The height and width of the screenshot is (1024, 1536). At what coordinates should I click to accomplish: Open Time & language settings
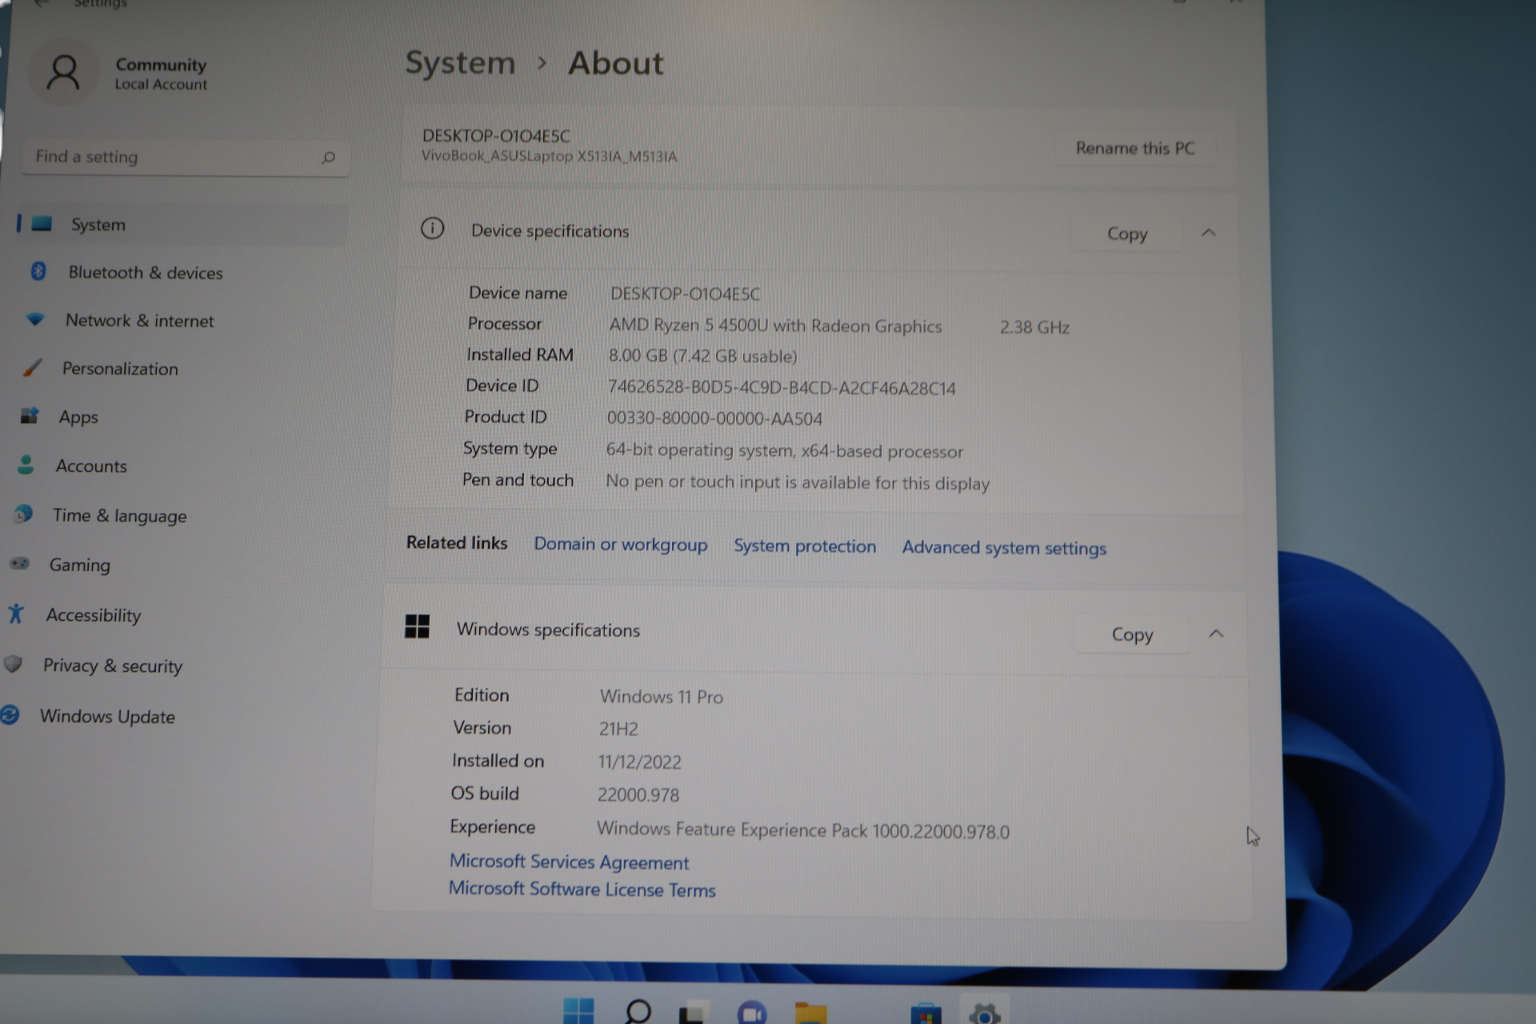pos(119,516)
